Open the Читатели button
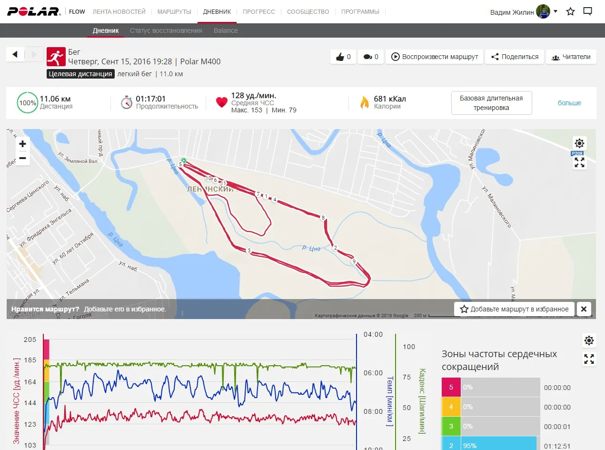The width and height of the screenshot is (605, 450). 571,57
